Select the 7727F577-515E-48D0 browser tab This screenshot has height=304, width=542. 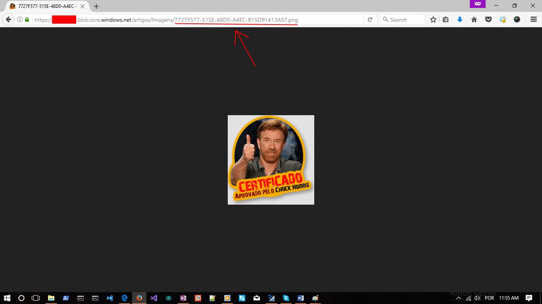click(47, 6)
